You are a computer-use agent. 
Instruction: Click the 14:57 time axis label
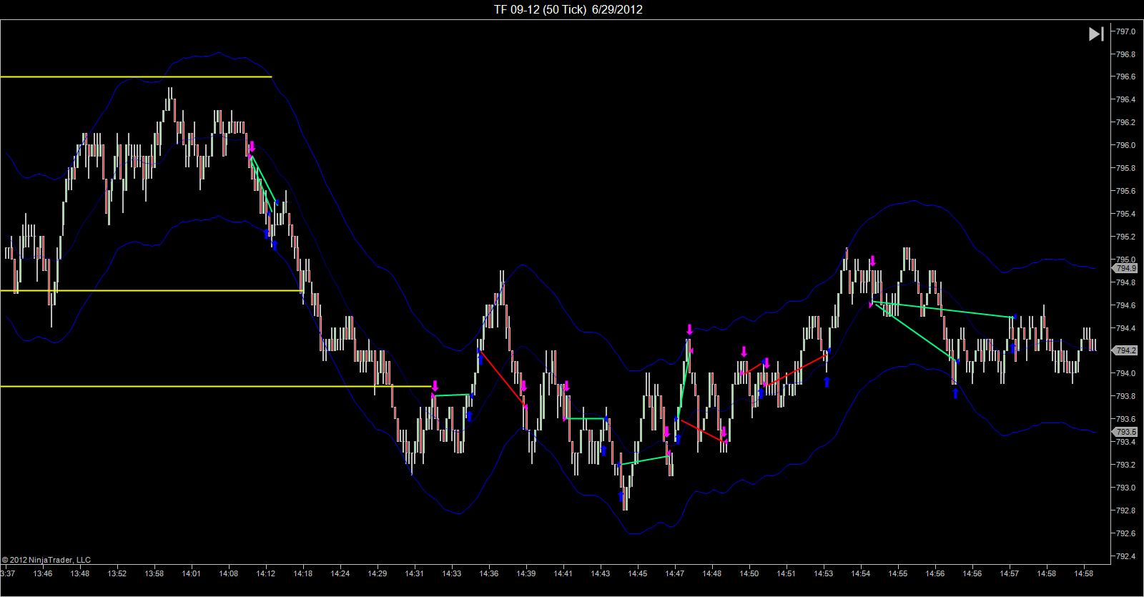point(1010,573)
